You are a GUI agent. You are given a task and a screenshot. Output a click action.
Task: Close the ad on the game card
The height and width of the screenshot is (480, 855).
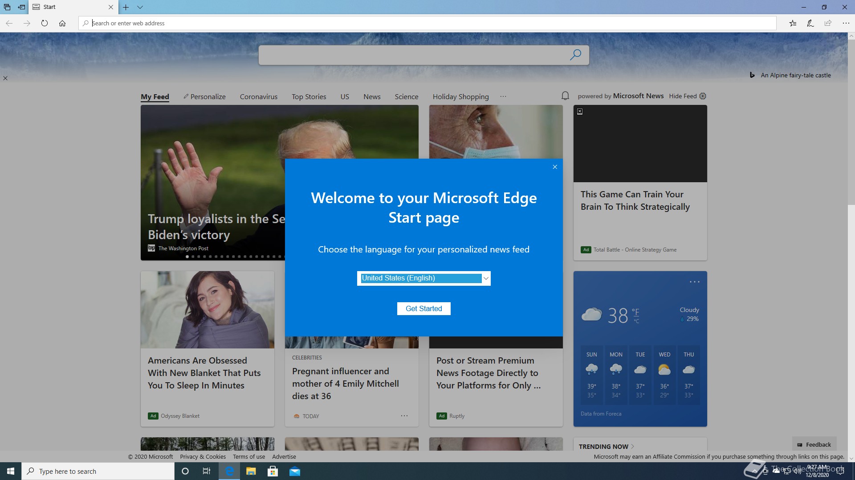(580, 112)
